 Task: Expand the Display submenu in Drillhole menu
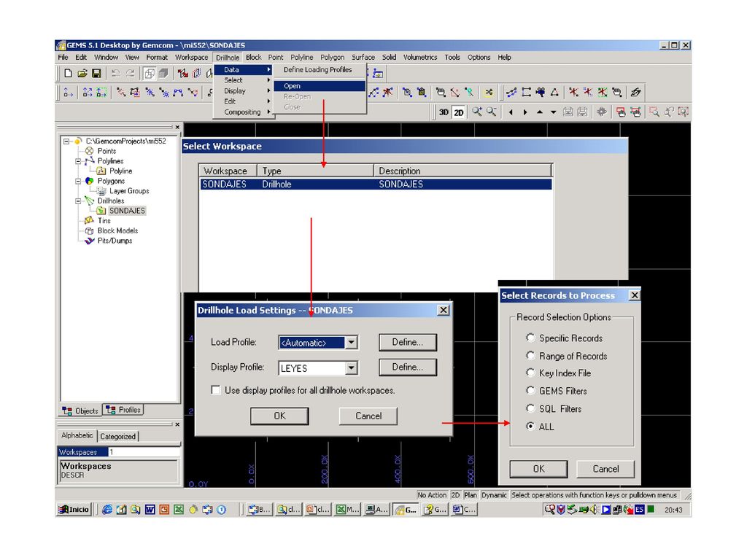[244, 91]
